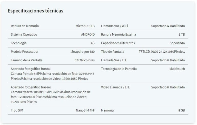Select the Tecnología label

pyautogui.click(x=18, y=43)
